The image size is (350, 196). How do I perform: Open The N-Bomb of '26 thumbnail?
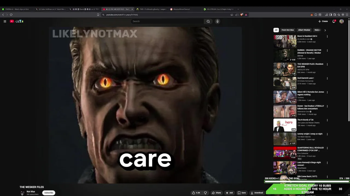click(x=285, y=125)
